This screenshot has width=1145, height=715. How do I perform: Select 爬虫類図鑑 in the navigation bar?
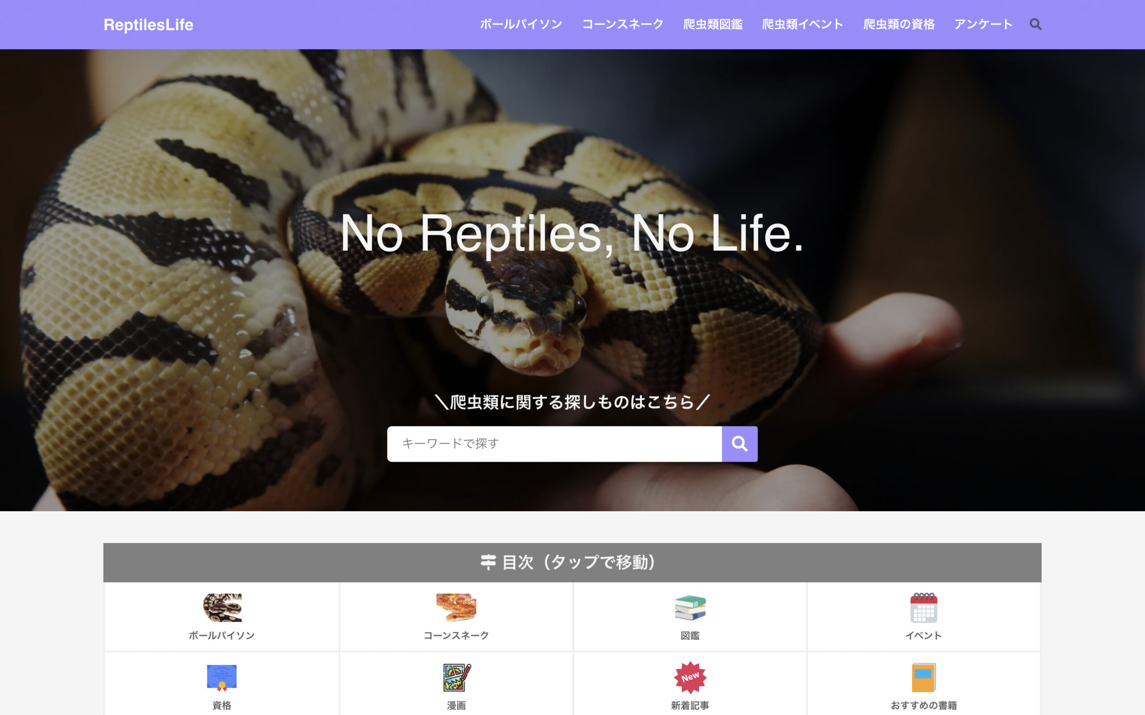coord(712,24)
